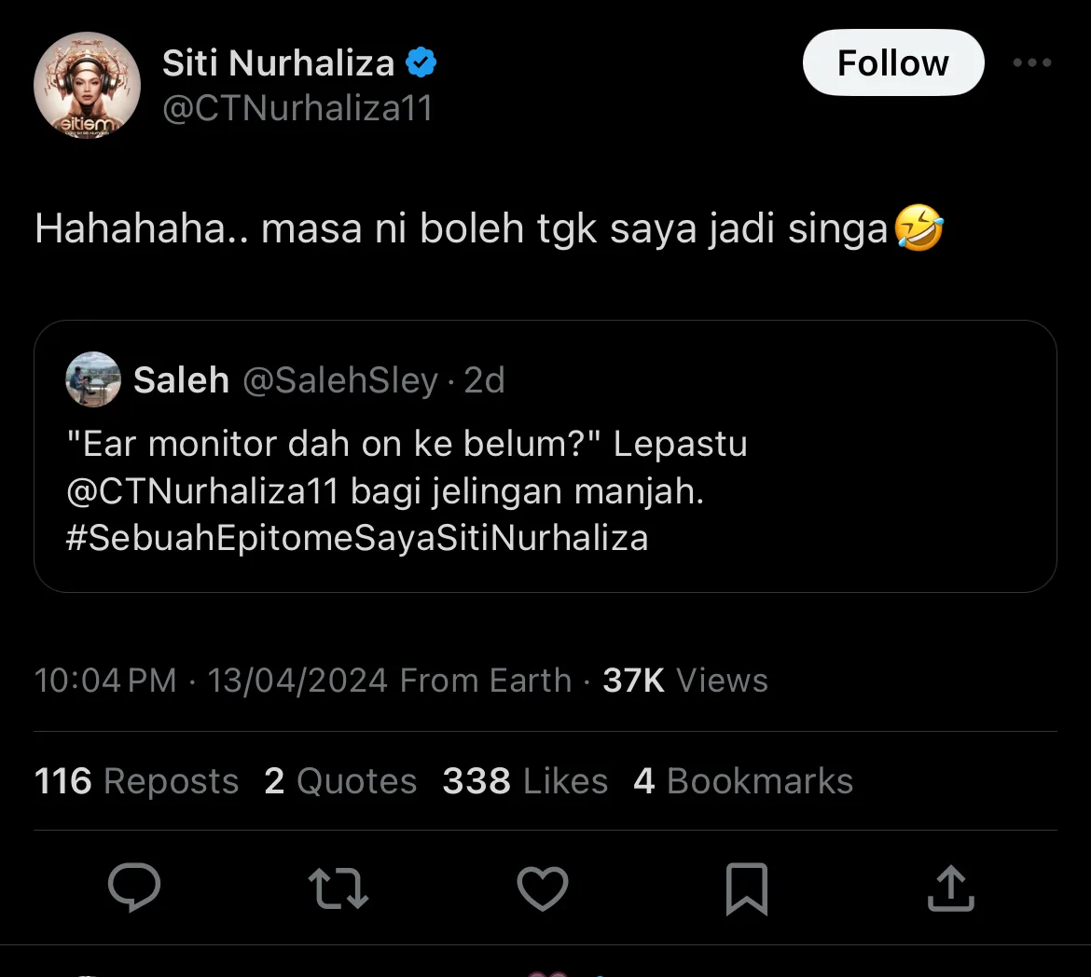
Task: Click the reply speech bubble icon
Action: pyautogui.click(x=134, y=888)
